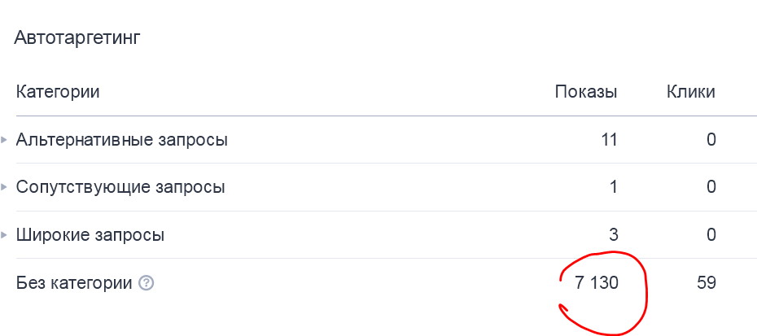Click impressions value 1 for Сопутствующие запросы

click(x=613, y=187)
